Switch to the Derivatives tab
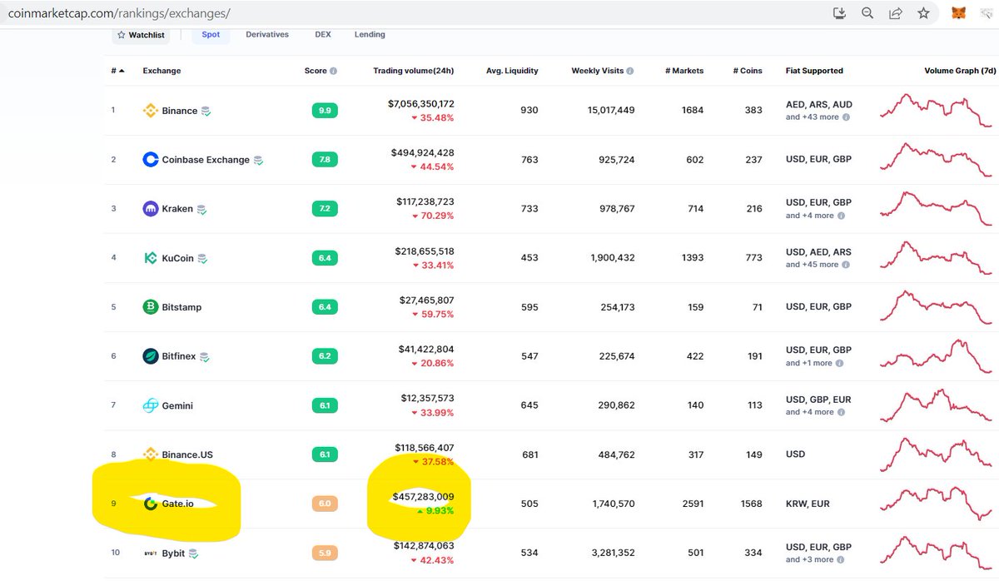The width and height of the screenshot is (999, 581). click(267, 35)
